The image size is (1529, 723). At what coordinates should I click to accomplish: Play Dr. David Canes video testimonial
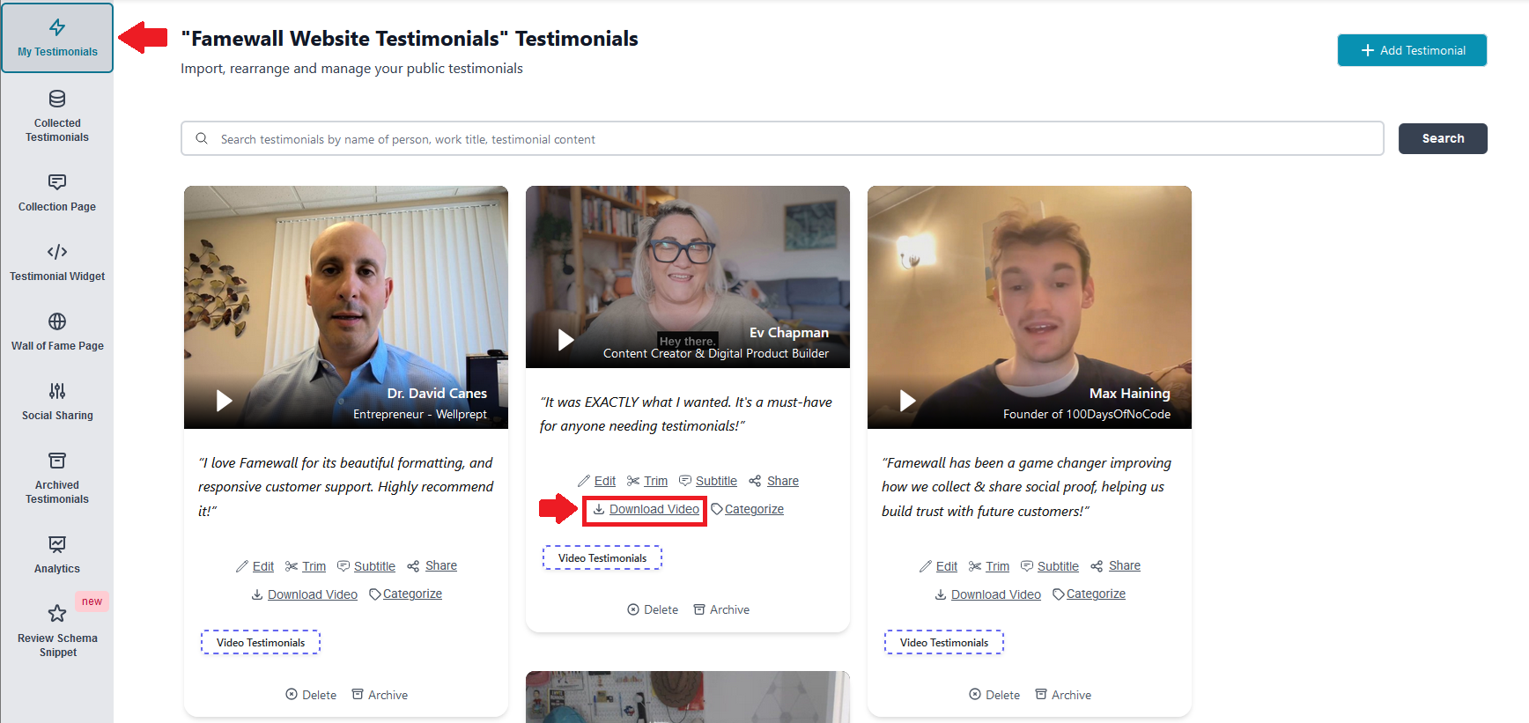tap(225, 401)
